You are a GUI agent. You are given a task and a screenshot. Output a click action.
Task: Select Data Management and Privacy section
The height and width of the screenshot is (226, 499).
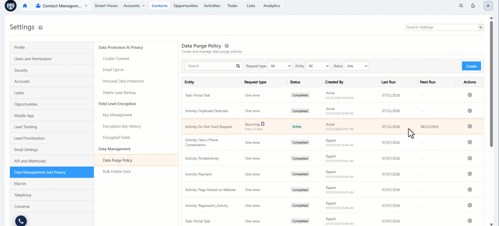tap(52, 172)
